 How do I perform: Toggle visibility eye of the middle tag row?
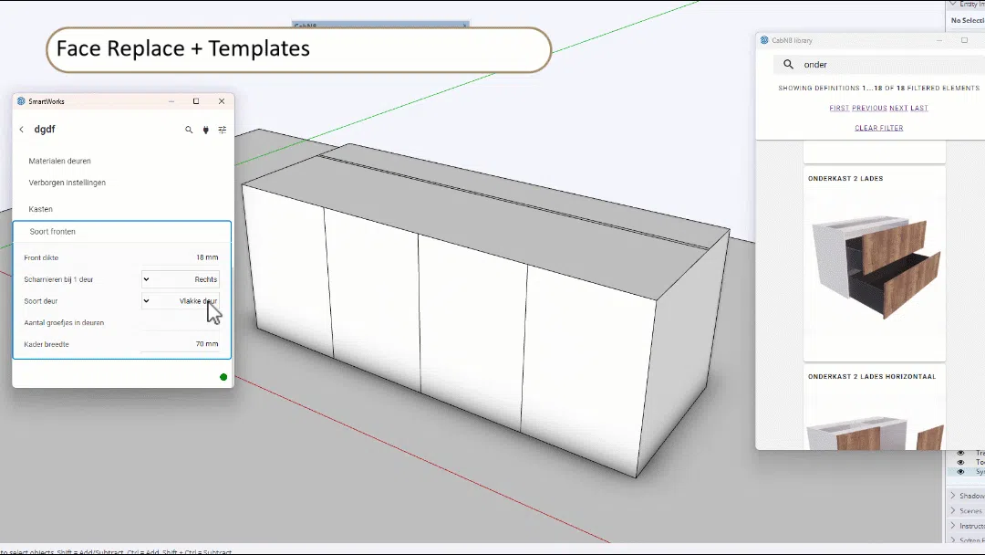point(960,462)
